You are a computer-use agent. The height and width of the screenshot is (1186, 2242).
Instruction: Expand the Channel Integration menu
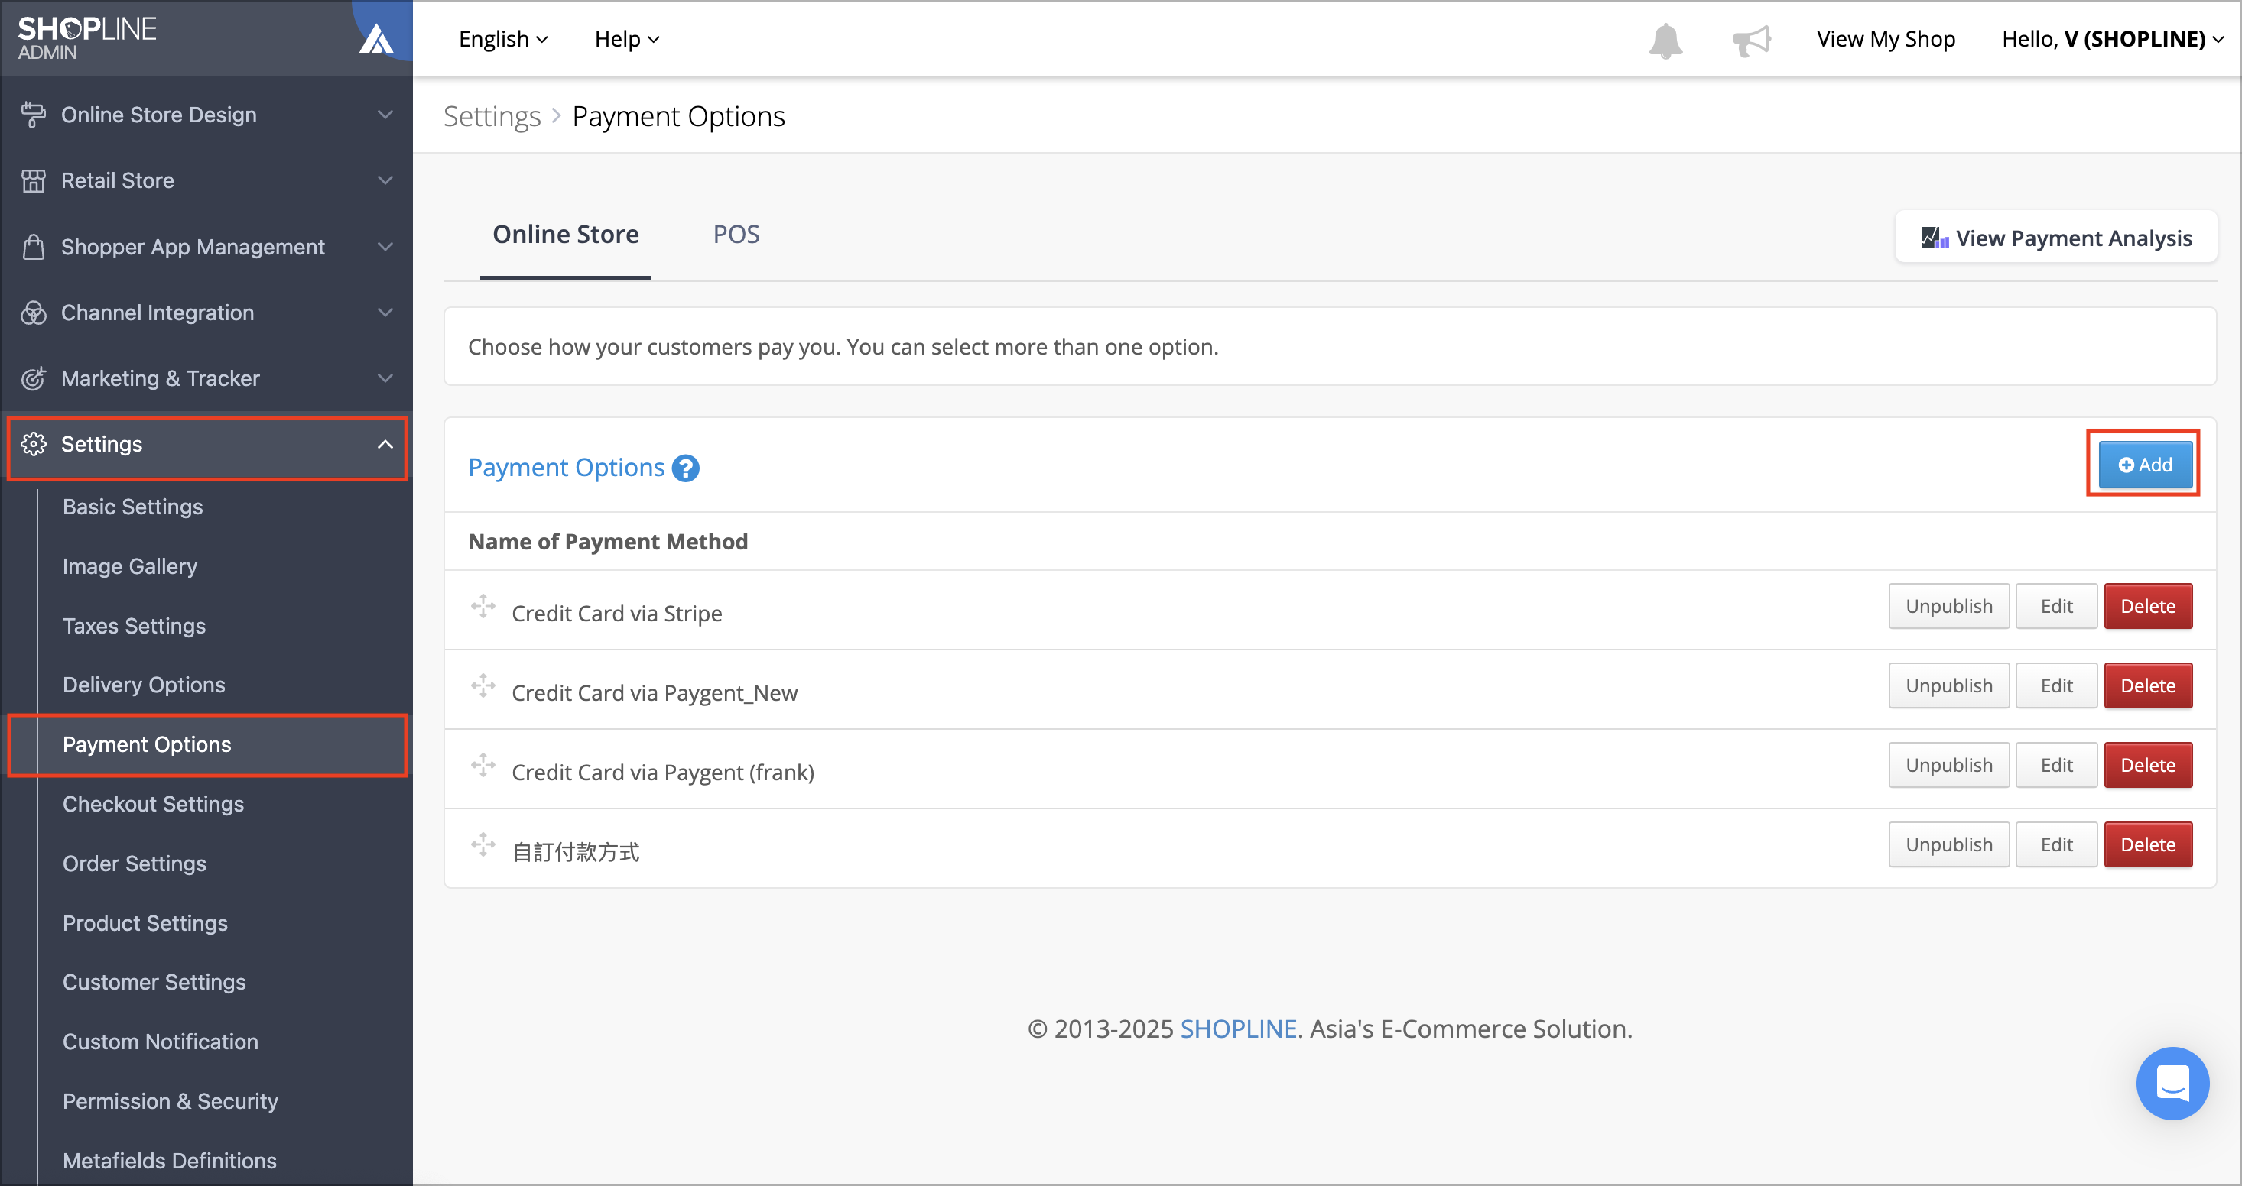pos(385,313)
